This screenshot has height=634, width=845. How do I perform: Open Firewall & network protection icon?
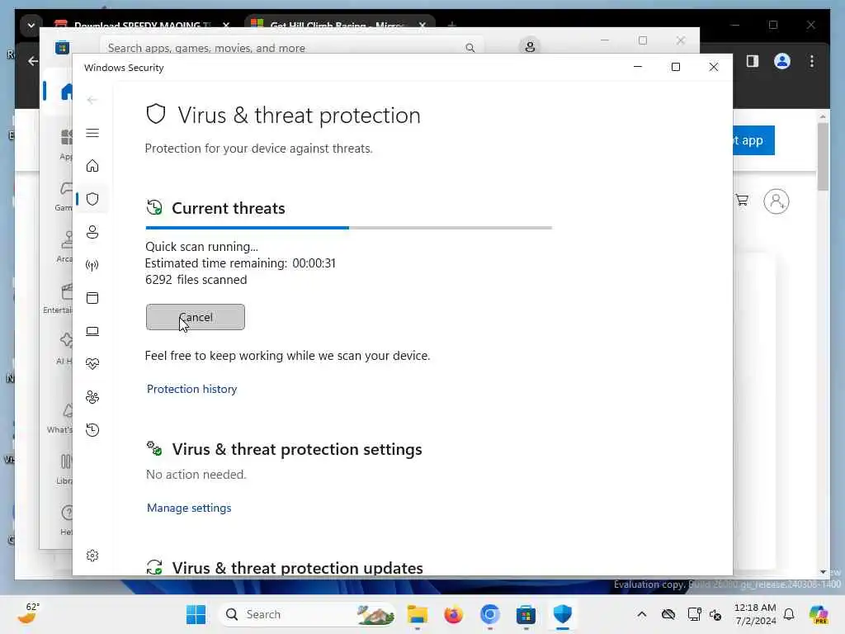click(92, 265)
